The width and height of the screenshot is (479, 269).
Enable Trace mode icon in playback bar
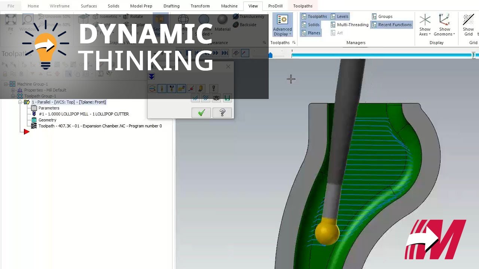point(236,53)
